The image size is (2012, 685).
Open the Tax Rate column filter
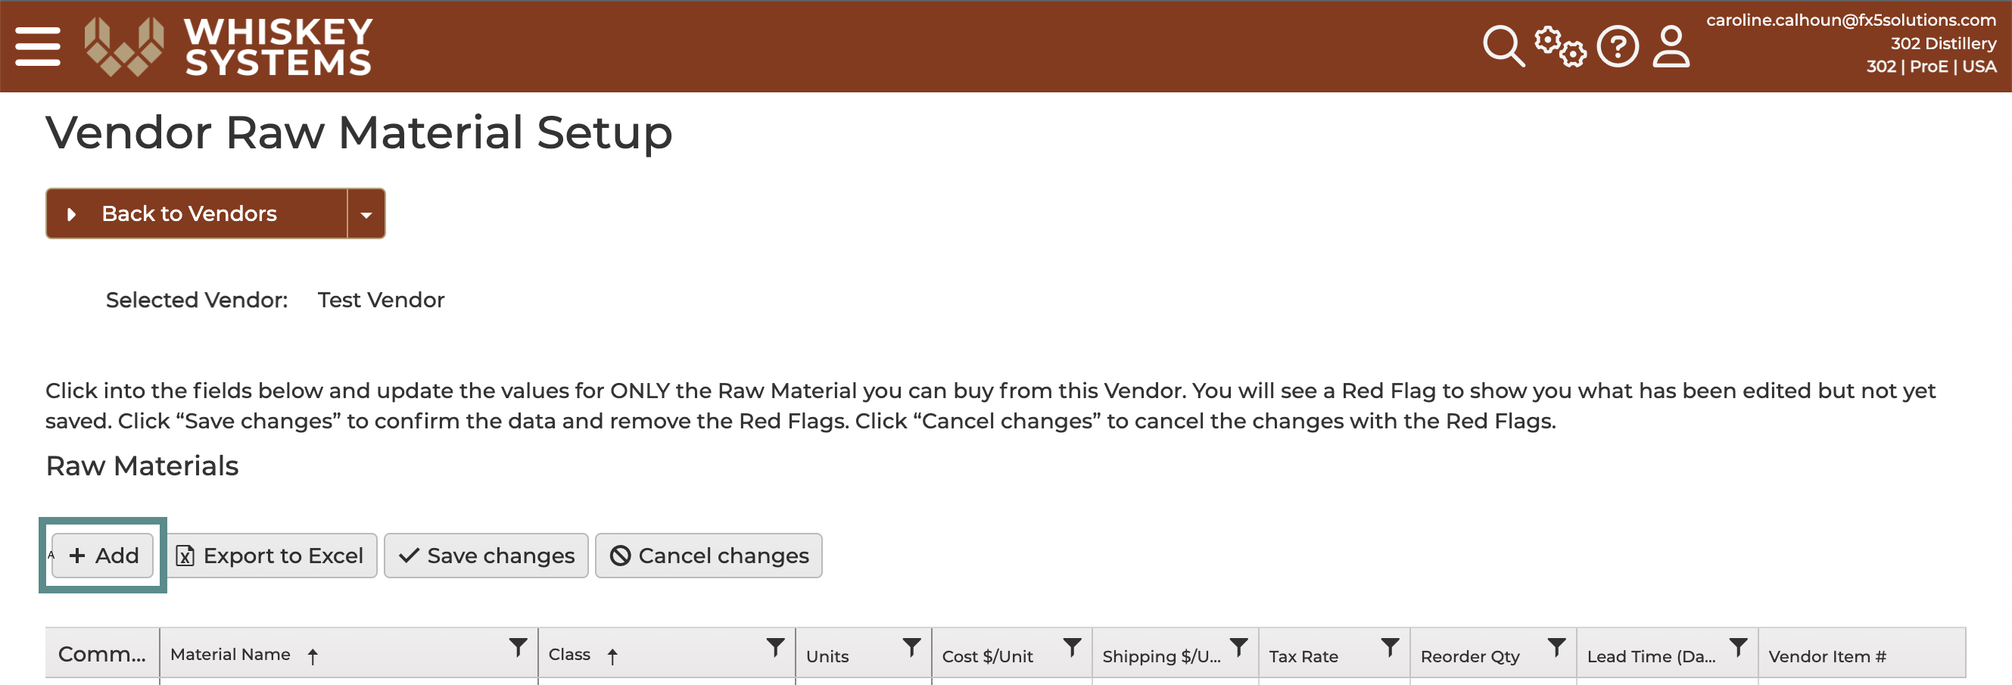[1390, 646]
